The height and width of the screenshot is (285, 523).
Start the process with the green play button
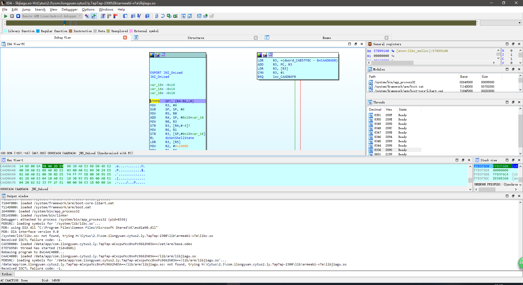click(x=5, y=16)
